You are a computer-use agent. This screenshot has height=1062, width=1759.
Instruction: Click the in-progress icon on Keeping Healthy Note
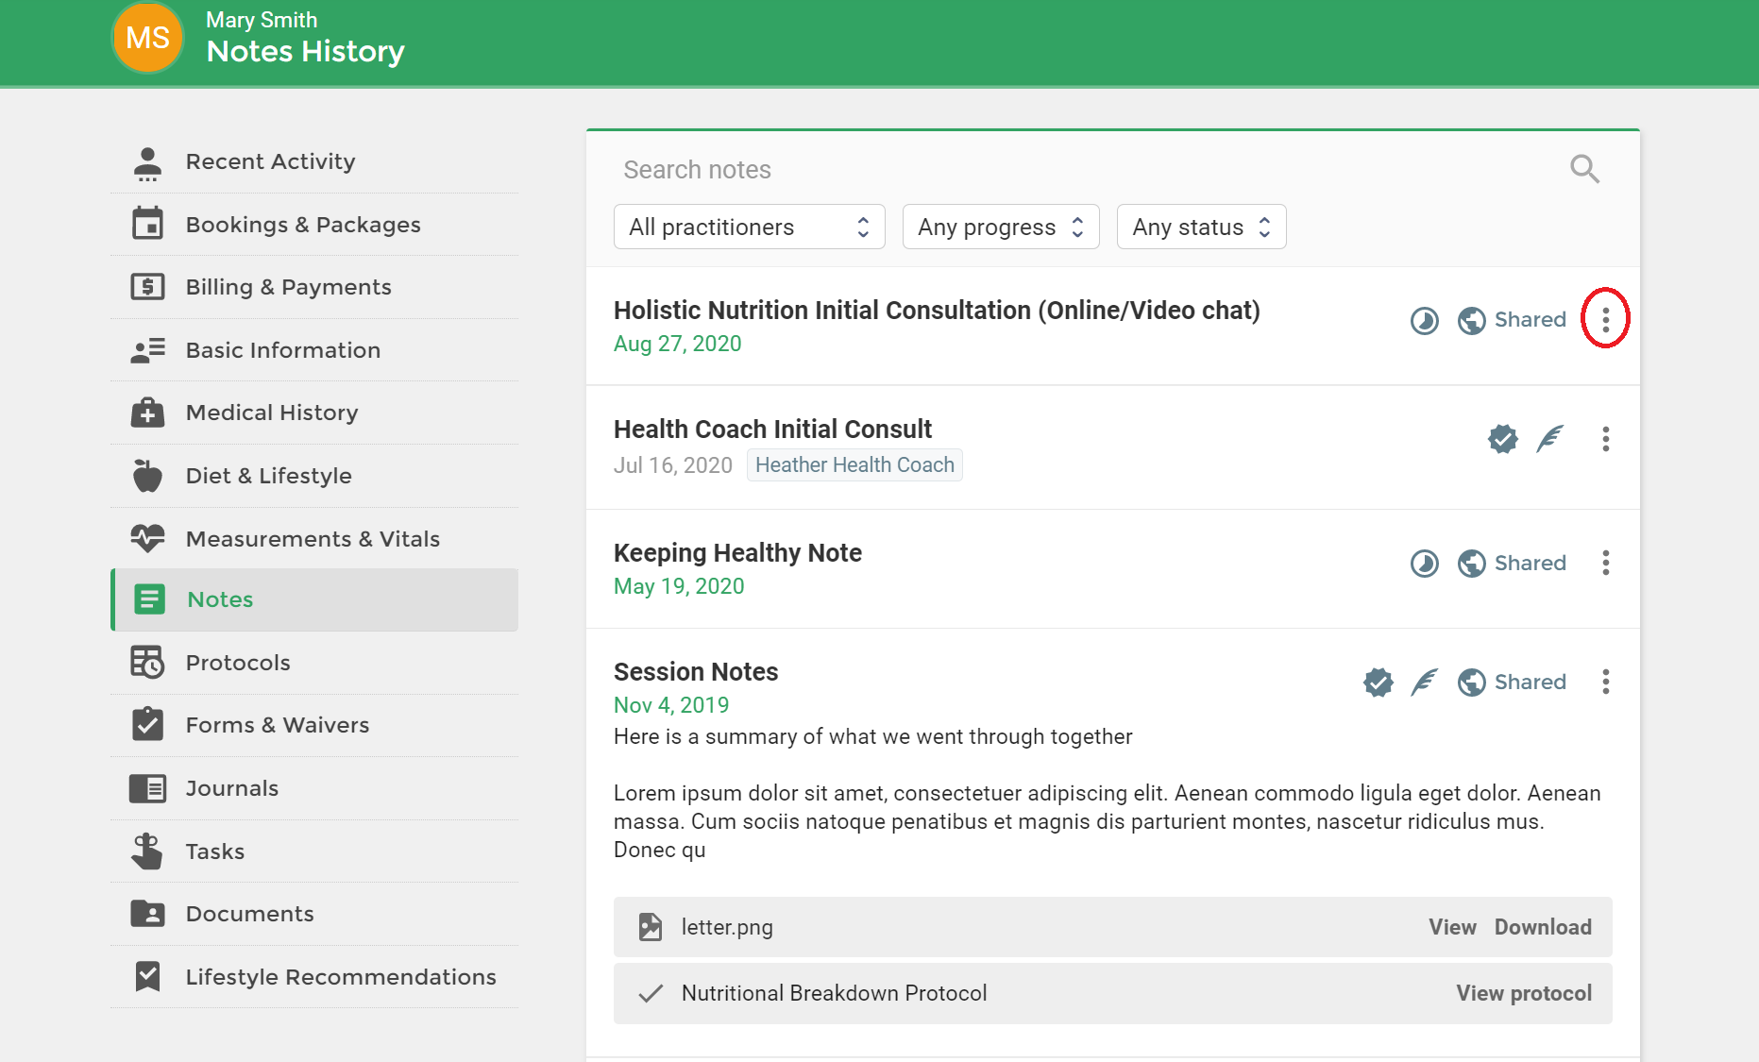coord(1425,564)
